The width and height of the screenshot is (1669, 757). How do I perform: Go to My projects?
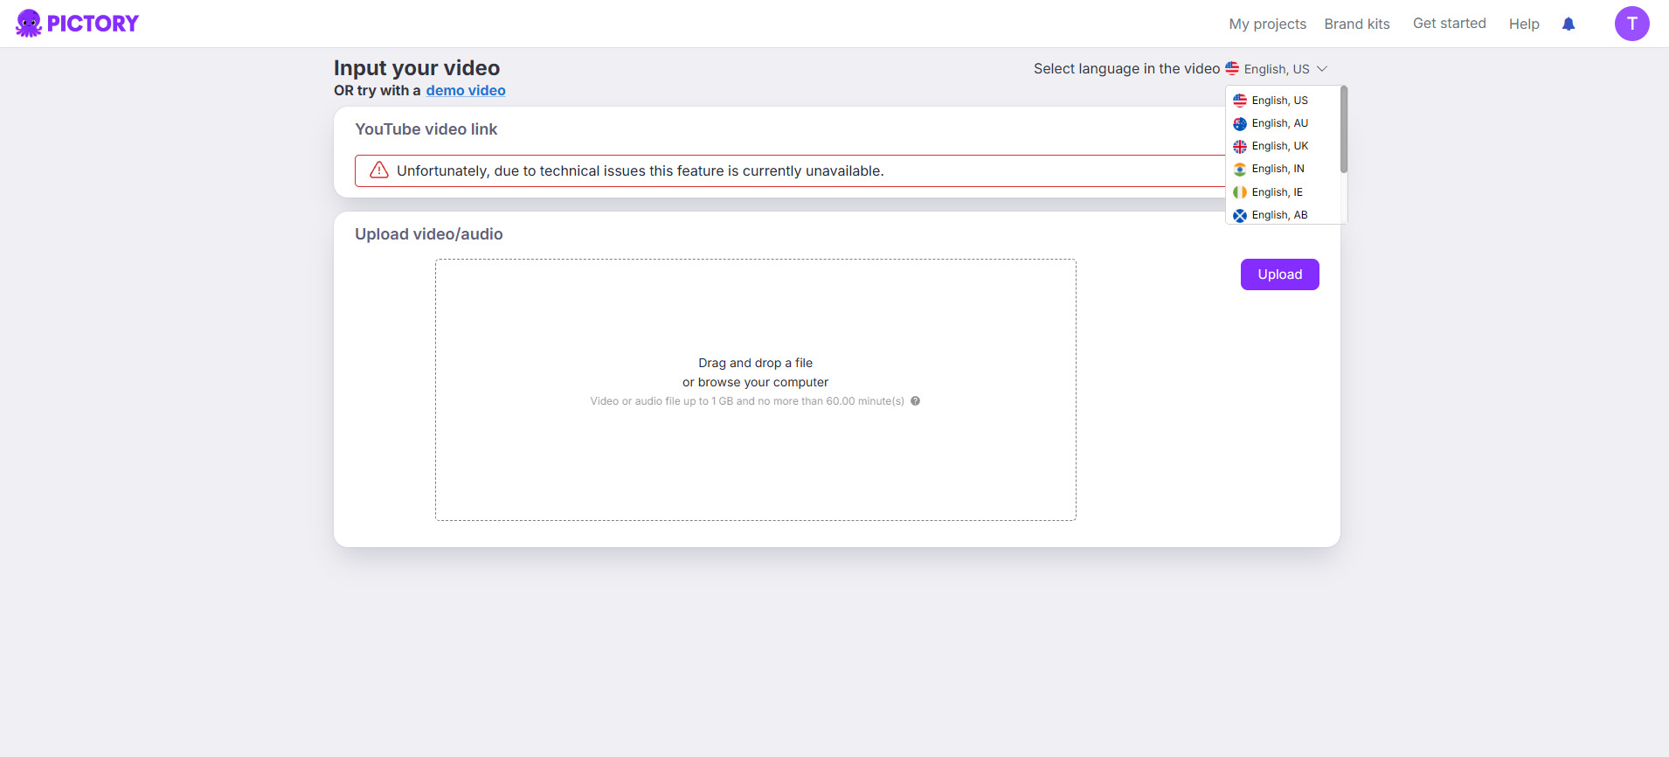pos(1267,24)
